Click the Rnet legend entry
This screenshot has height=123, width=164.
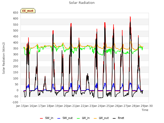coord(118,118)
